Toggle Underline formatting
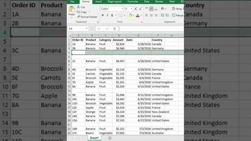The width and height of the screenshot is (251, 141). [112, 15]
